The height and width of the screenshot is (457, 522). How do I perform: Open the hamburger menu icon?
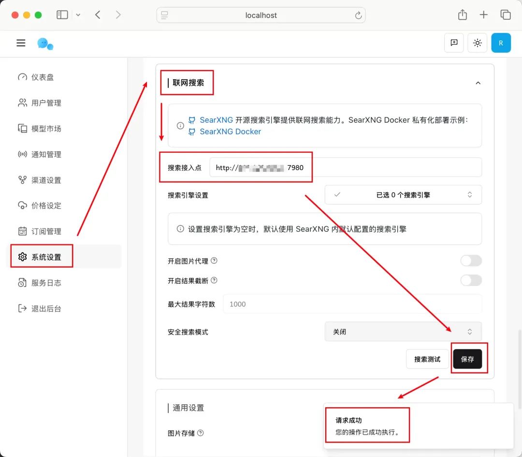[x=21, y=43]
